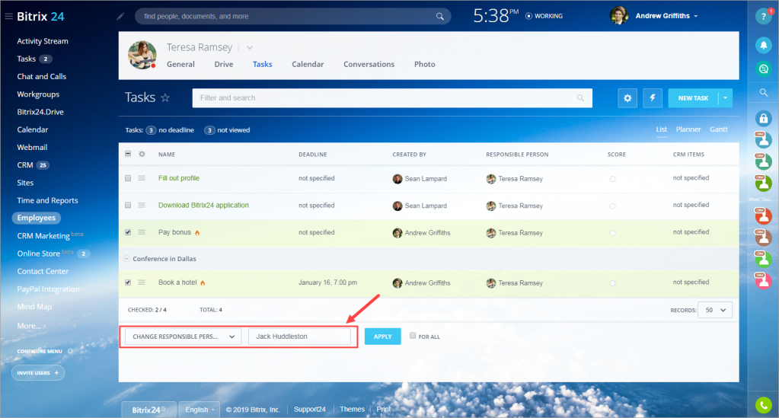Click score circle for Book a hotel

pos(612,283)
